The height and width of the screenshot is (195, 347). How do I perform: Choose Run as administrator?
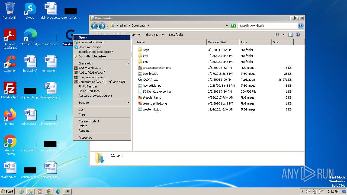coord(102,42)
